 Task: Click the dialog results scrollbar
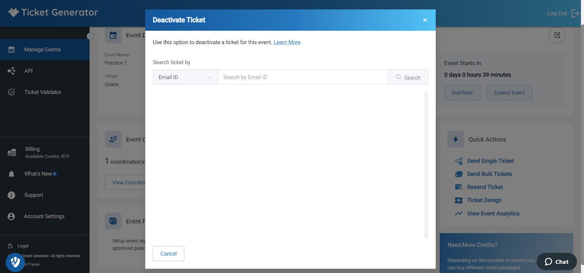(426, 165)
